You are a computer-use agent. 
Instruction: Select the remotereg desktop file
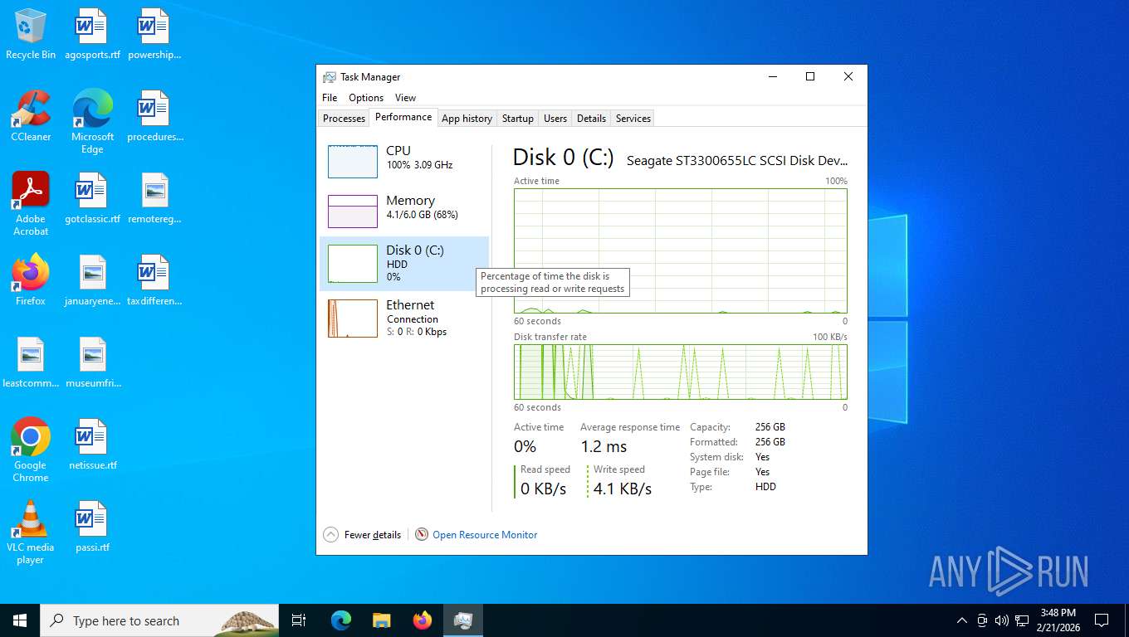(x=154, y=199)
